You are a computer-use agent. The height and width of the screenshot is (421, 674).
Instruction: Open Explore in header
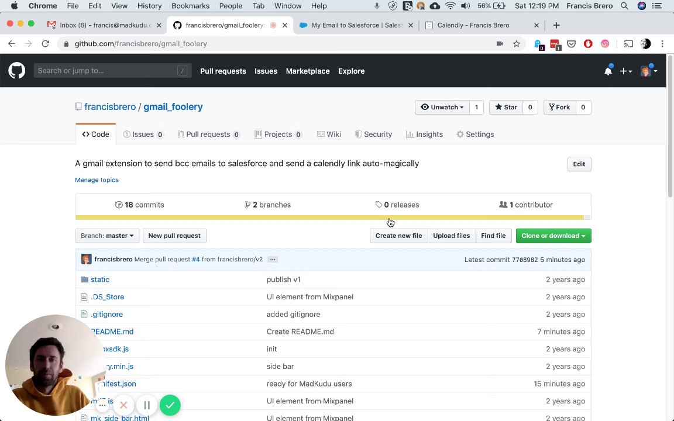[351, 71]
